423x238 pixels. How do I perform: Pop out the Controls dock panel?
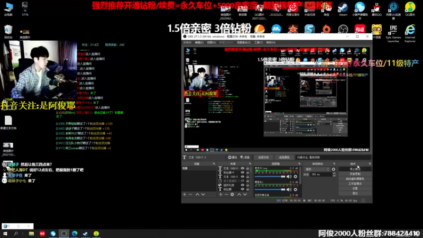tap(370, 164)
